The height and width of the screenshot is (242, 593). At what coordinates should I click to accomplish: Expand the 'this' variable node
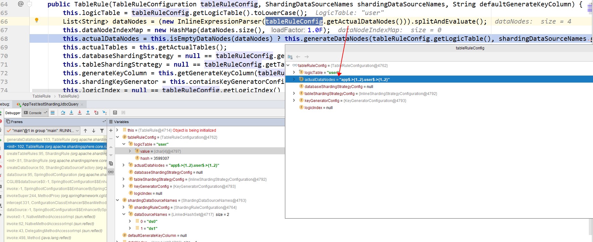click(117, 130)
